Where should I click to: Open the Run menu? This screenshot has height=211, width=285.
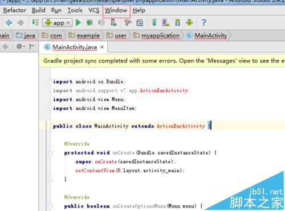pos(56,10)
